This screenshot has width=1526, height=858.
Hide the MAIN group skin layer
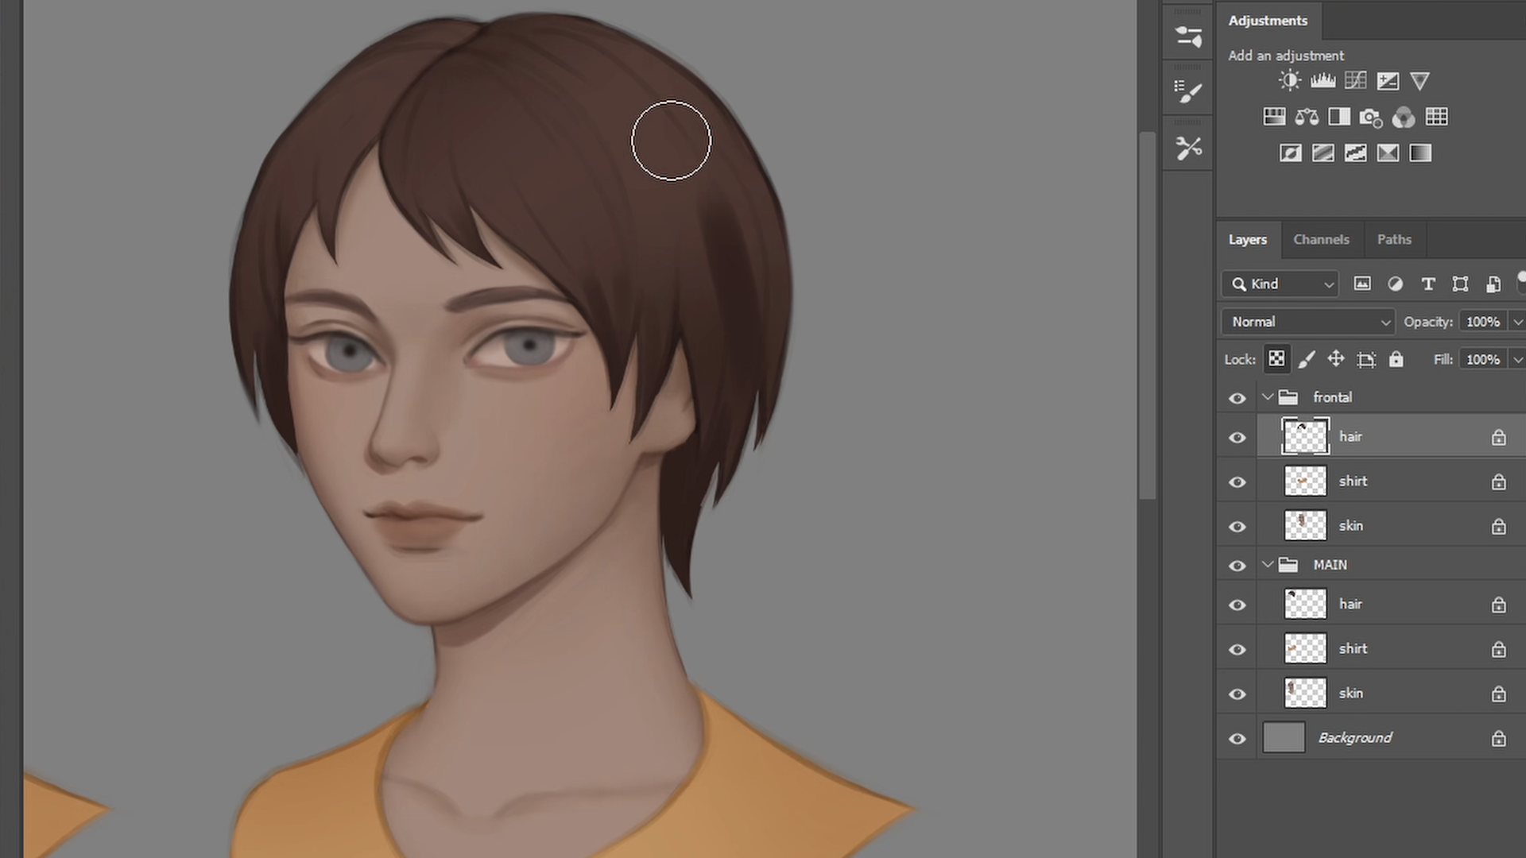pyautogui.click(x=1237, y=694)
